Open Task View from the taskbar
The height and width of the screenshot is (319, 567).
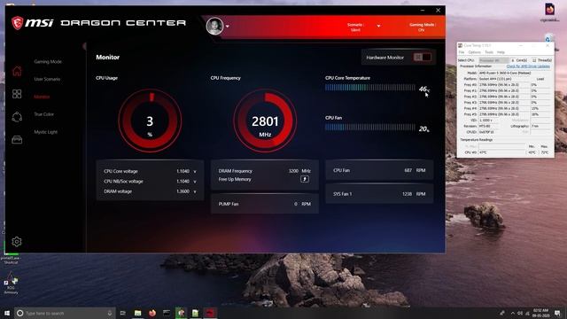coord(123,313)
